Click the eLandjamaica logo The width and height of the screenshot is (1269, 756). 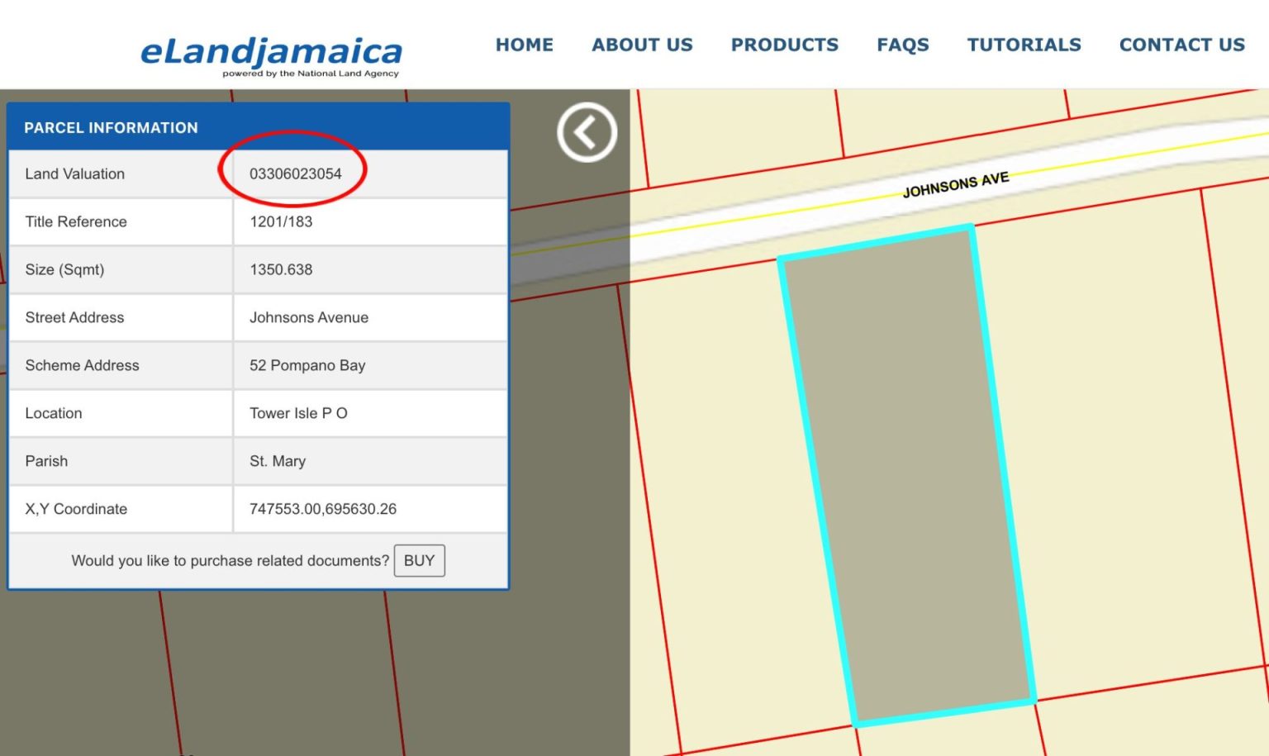pyautogui.click(x=273, y=51)
